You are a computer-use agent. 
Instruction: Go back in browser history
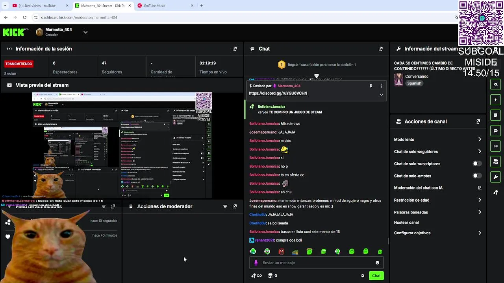(x=6, y=17)
